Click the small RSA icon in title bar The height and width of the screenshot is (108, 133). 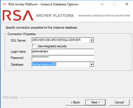tap(5, 4)
